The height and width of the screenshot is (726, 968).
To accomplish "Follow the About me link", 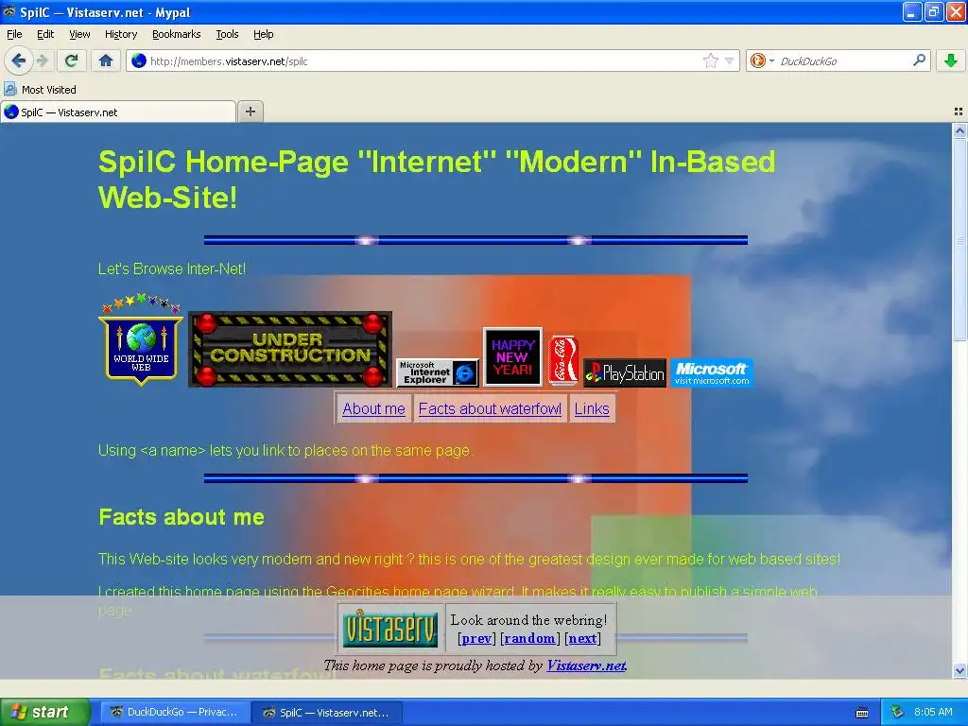I will pos(373,408).
